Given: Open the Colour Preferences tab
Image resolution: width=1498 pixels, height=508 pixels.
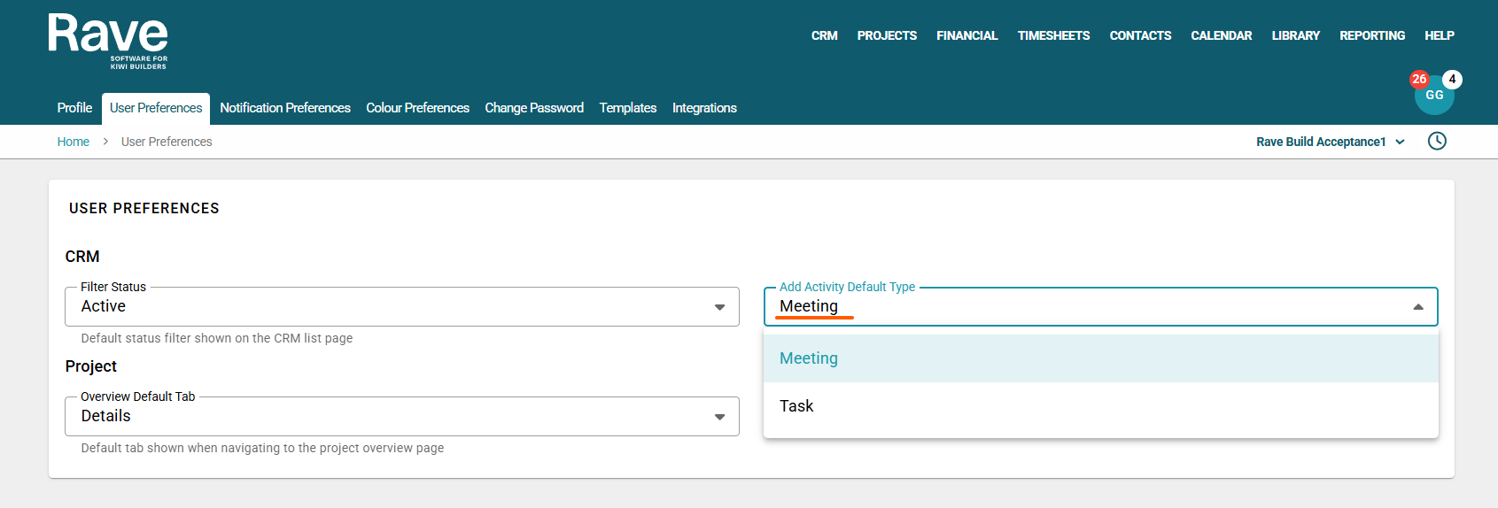Looking at the screenshot, I should 417,108.
